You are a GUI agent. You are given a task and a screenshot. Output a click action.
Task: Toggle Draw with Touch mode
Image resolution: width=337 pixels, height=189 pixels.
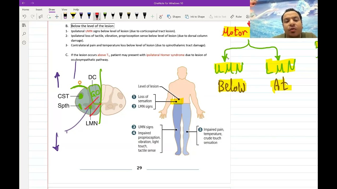(161, 17)
